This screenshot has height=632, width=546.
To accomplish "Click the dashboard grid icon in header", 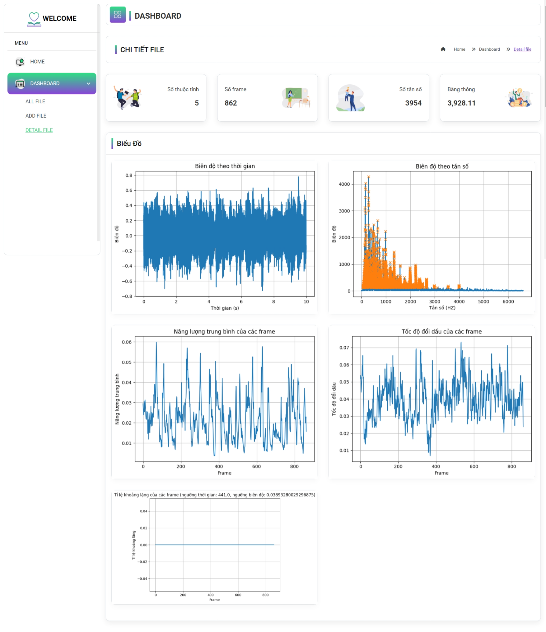I will [118, 15].
